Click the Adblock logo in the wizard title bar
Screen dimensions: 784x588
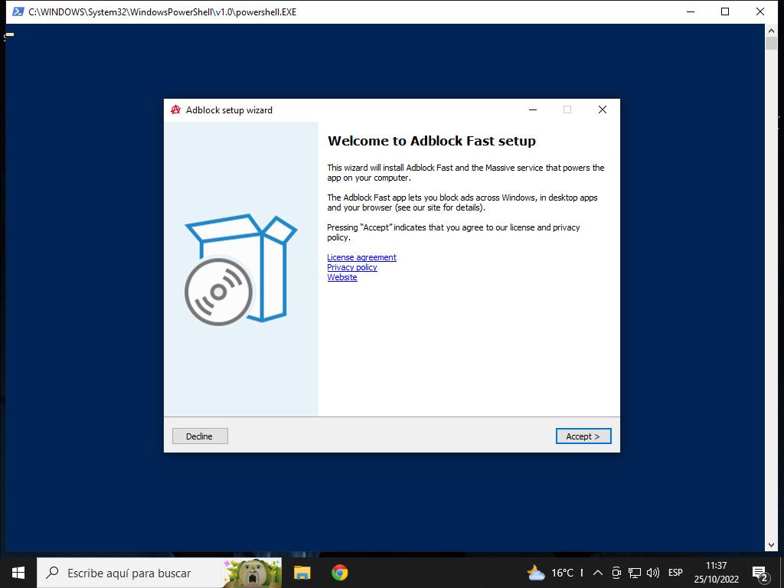(x=176, y=110)
